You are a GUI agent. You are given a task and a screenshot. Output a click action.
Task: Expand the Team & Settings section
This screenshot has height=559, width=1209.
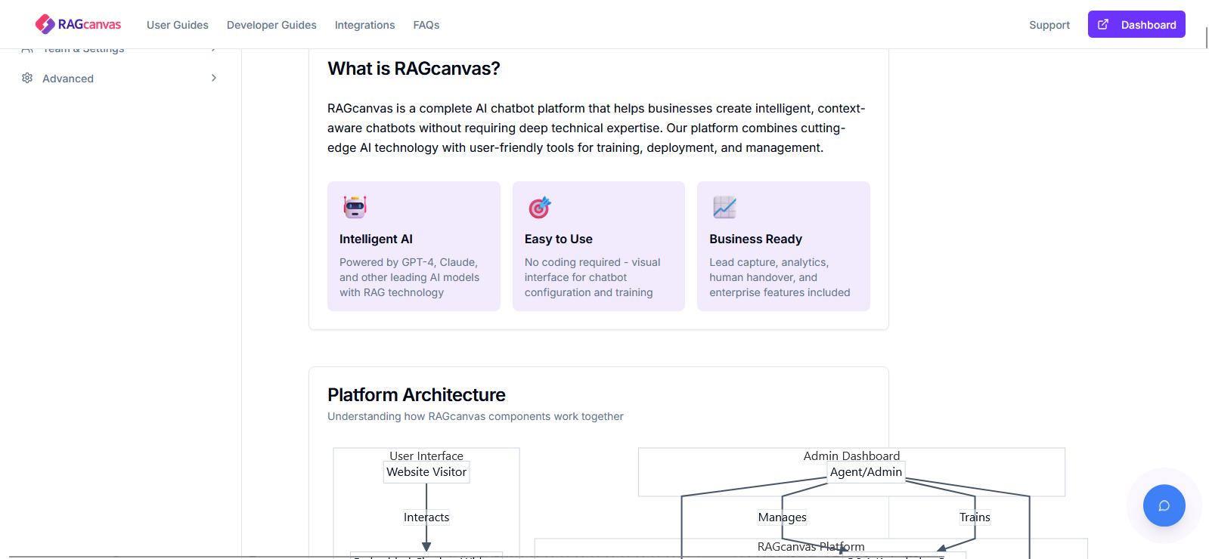84,48
